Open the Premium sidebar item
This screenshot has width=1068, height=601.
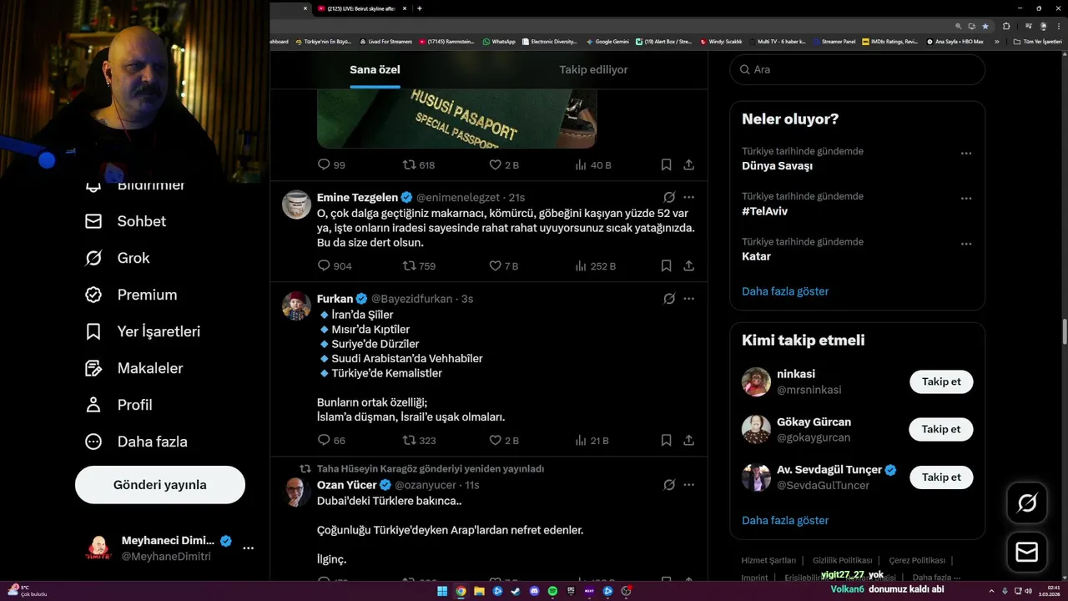[x=131, y=295]
